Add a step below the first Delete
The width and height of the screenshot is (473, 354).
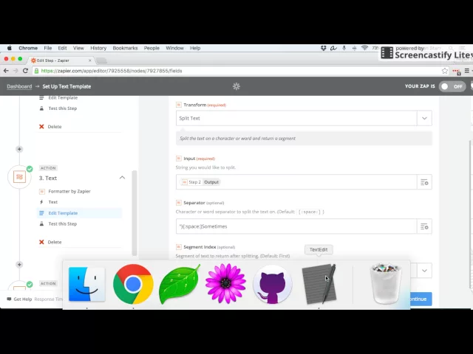19,149
